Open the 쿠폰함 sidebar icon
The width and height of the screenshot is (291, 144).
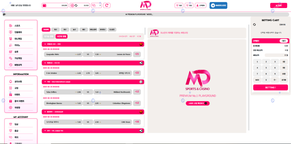pos(10,108)
